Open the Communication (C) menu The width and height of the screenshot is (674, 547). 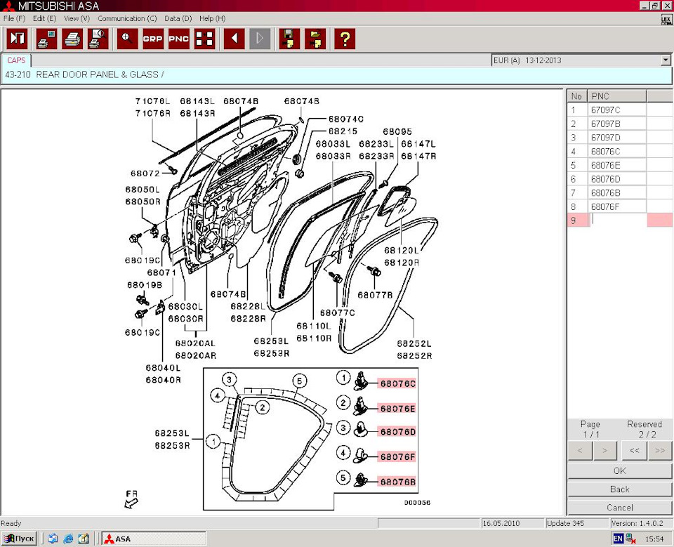point(127,18)
